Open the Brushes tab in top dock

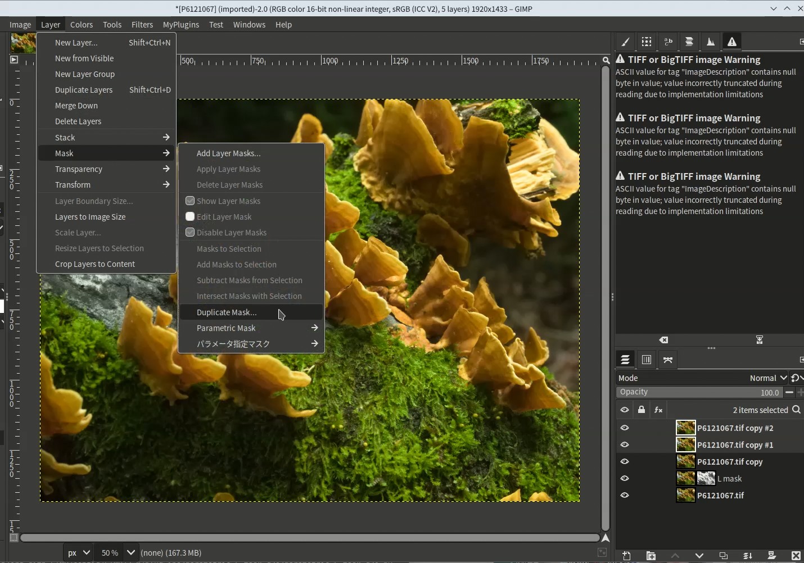pos(625,42)
